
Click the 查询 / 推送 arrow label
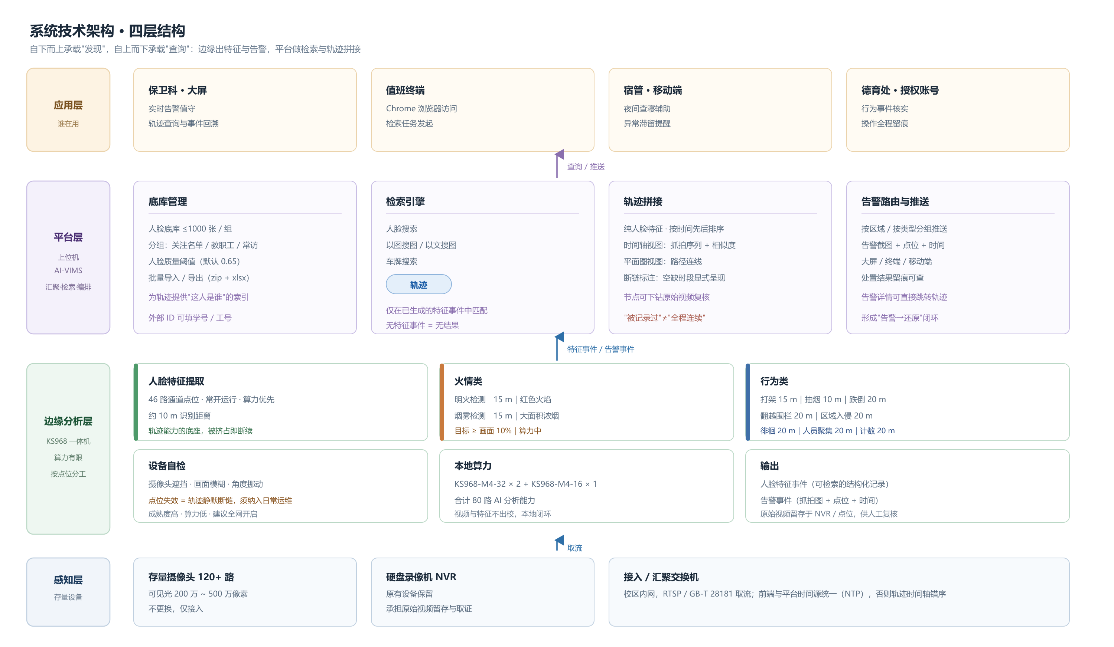(x=586, y=167)
